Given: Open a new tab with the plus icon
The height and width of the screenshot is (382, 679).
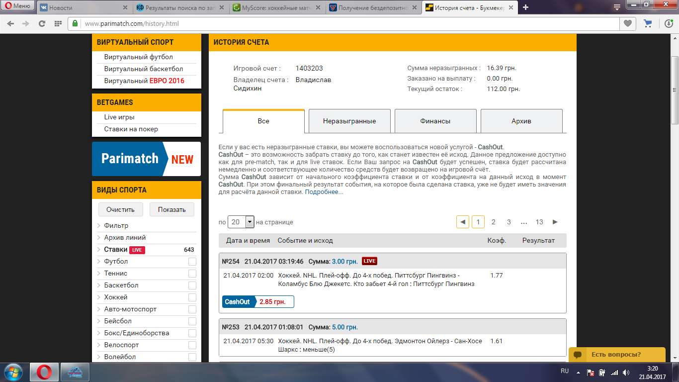Looking at the screenshot, I should click(x=525, y=7).
